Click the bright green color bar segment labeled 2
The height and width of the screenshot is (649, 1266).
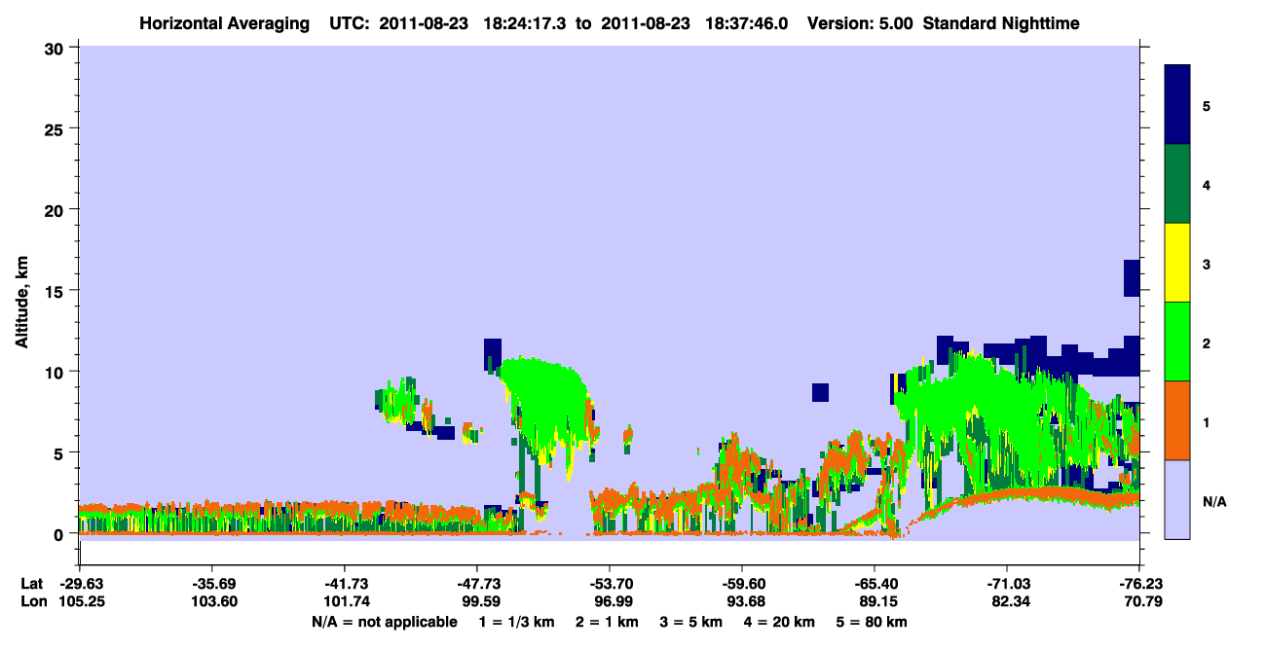click(x=1177, y=342)
